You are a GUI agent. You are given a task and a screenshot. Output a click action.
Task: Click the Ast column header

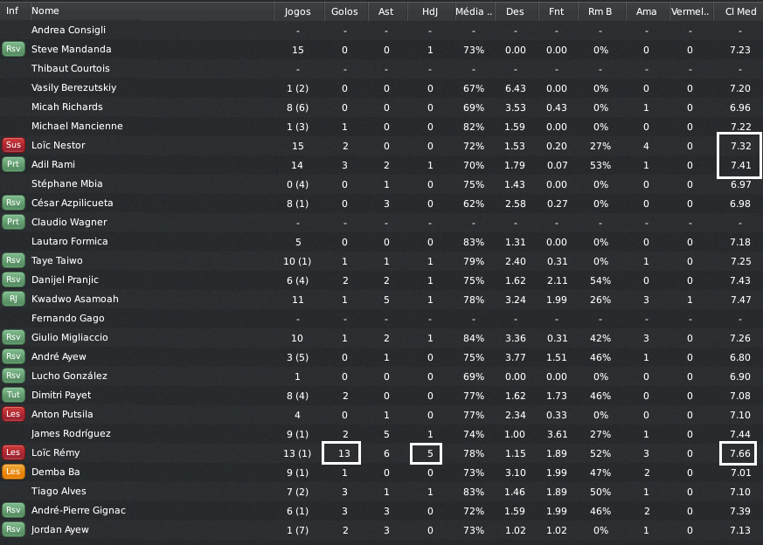click(x=386, y=11)
